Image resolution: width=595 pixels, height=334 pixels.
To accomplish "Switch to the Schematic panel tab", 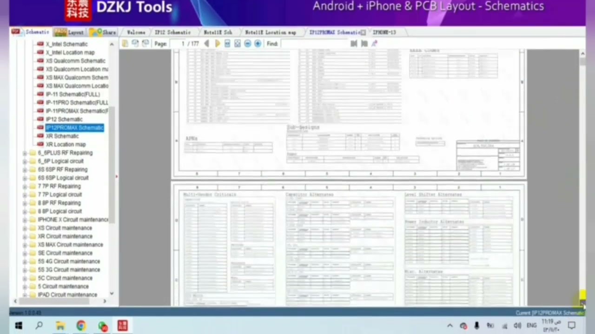I will tap(31, 32).
